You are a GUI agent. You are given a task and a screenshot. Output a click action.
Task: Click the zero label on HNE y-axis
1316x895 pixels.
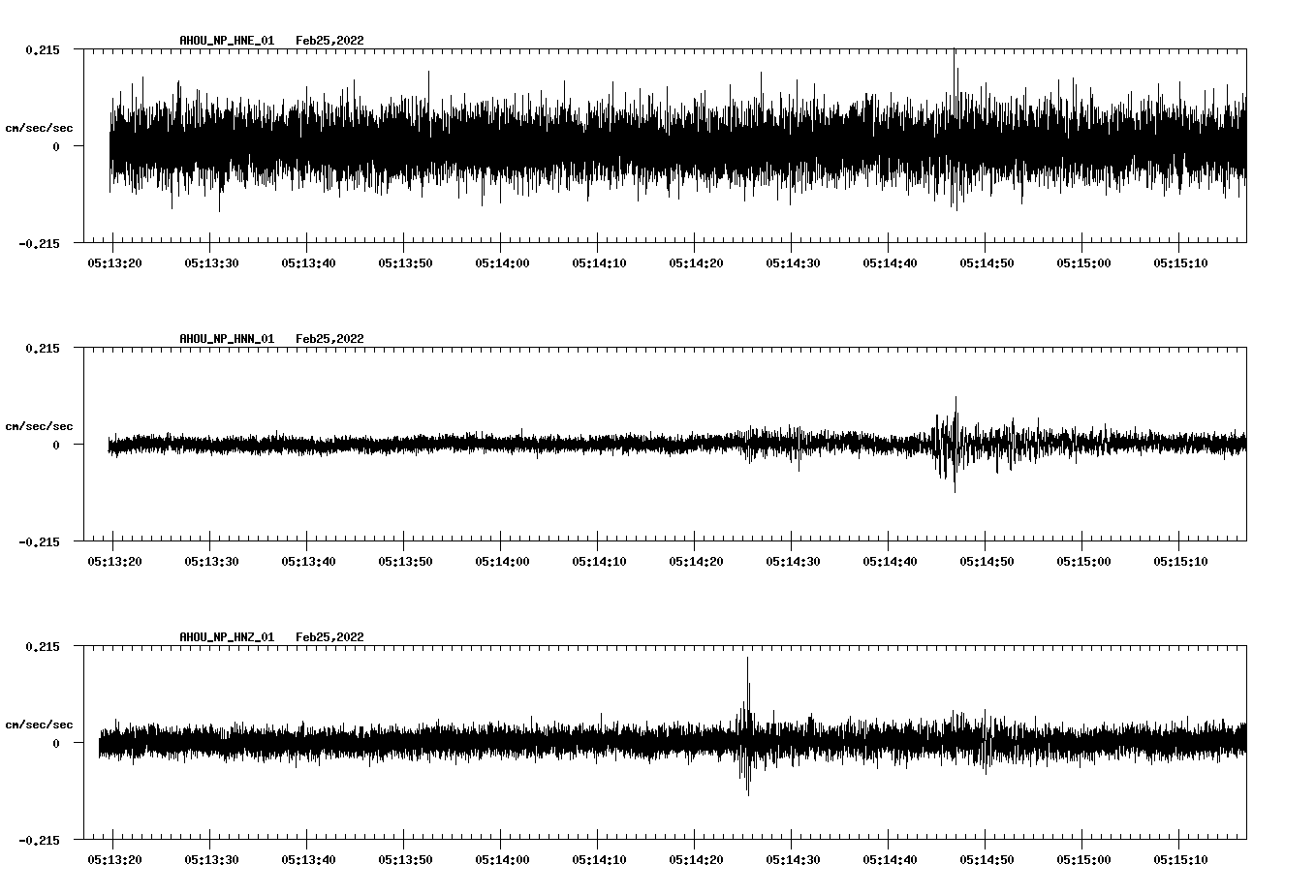[56, 146]
